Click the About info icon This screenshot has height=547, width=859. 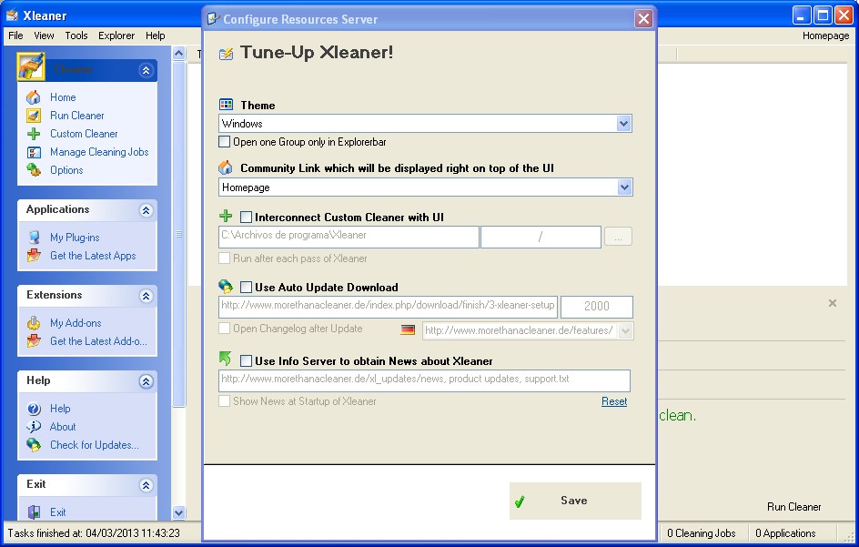pos(34,427)
